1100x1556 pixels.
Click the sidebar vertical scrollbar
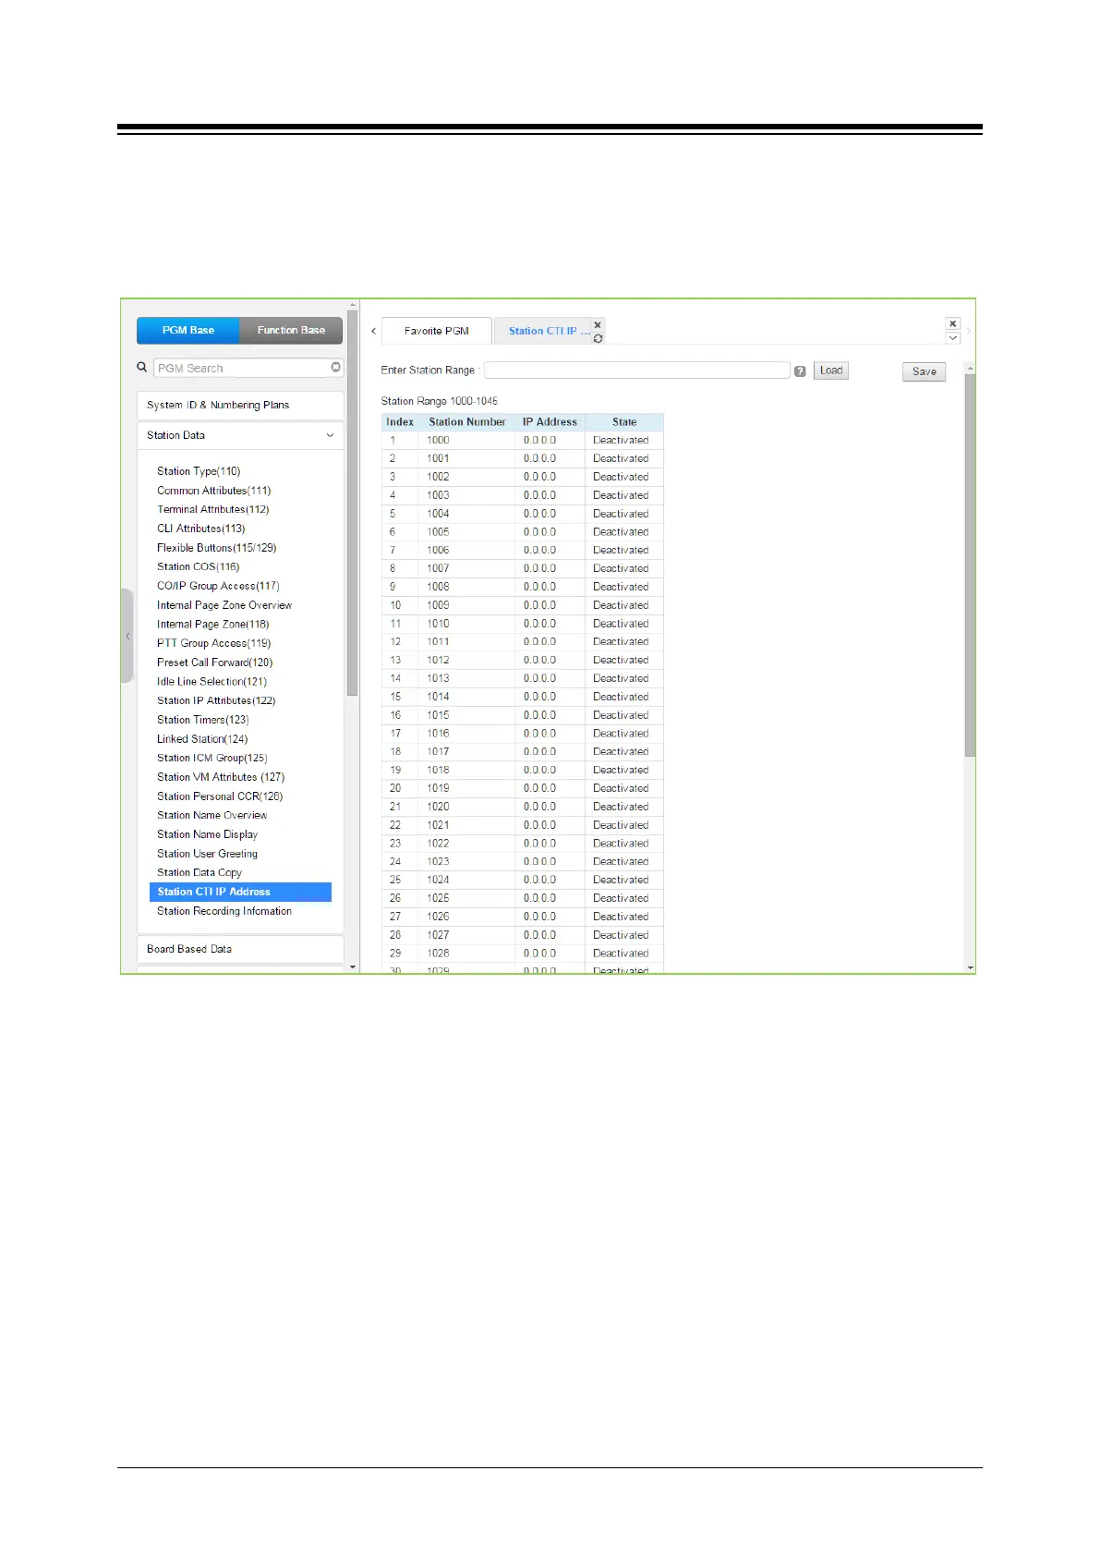(353, 504)
